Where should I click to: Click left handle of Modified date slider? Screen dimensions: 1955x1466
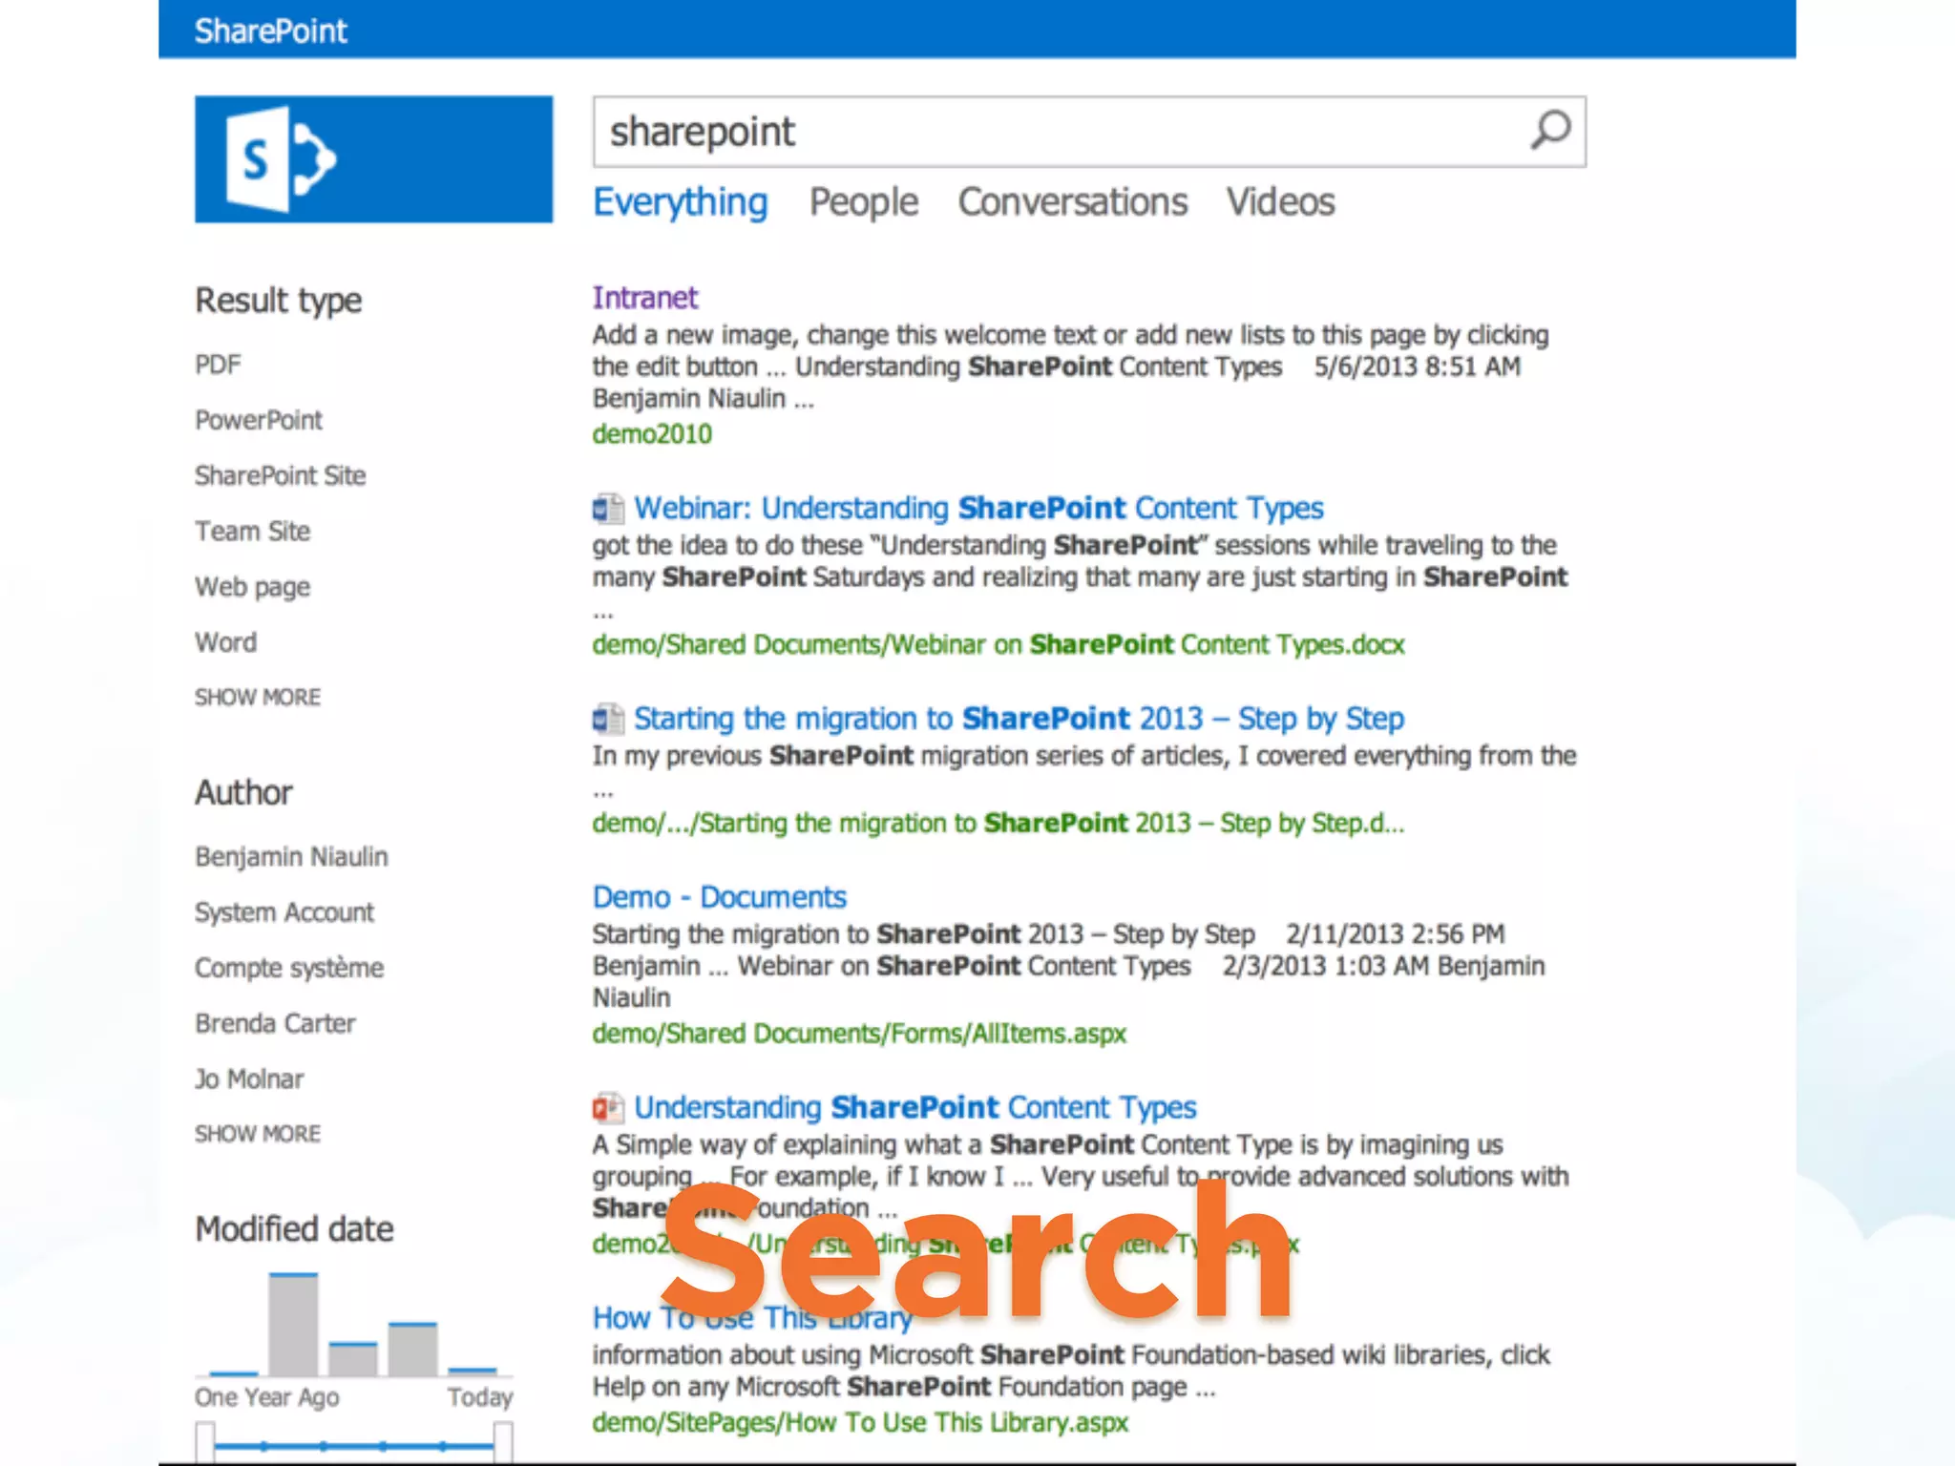205,1442
